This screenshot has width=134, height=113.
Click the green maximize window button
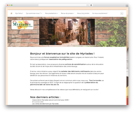(12, 5)
